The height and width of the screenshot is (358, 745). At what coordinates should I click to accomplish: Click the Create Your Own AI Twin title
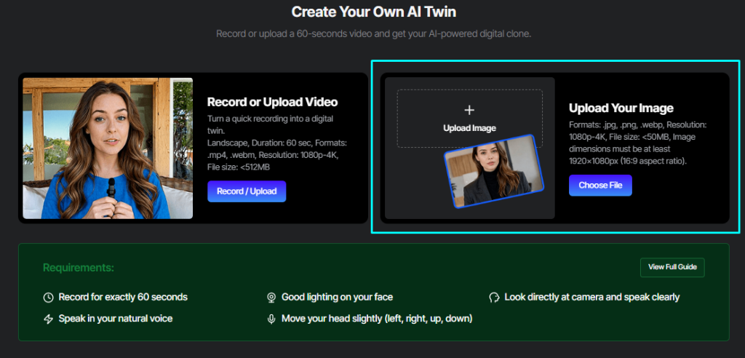372,12
